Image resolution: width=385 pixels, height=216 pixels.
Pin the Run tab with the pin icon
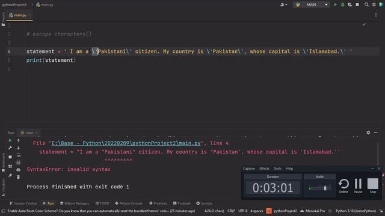(10, 175)
